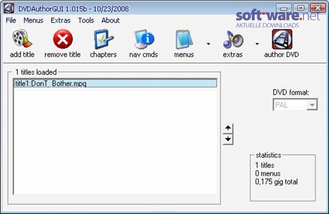The height and width of the screenshot is (214, 329).
Task: Click the add title film reel icon
Action: pyautogui.click(x=22, y=39)
